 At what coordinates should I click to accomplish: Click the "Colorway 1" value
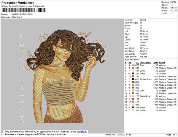(x=17, y=17)
